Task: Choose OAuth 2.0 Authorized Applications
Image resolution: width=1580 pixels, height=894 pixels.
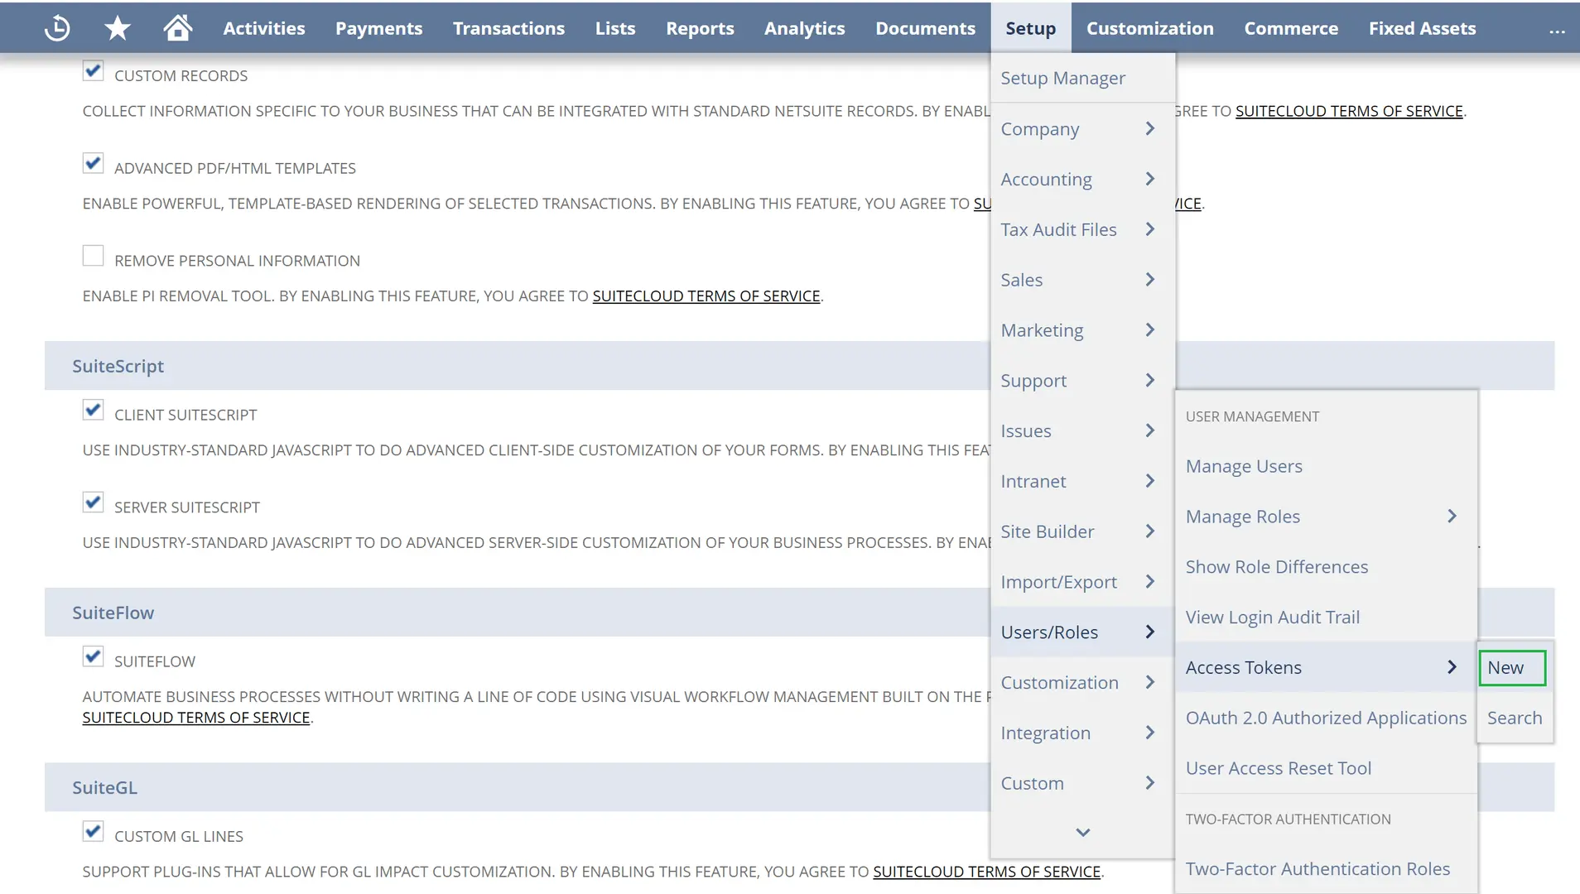Action: (x=1326, y=718)
